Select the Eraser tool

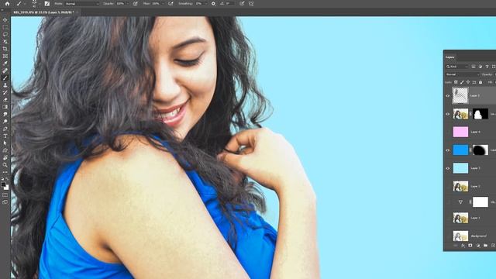click(5, 100)
